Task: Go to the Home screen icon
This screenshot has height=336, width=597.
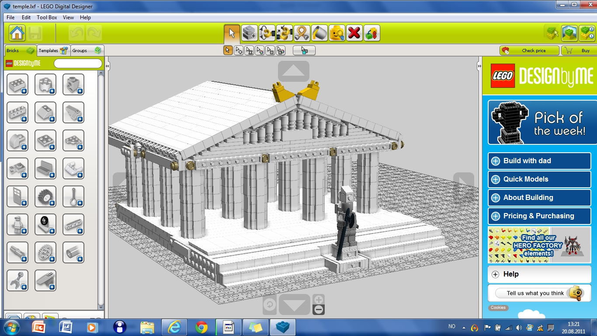Action: tap(17, 33)
